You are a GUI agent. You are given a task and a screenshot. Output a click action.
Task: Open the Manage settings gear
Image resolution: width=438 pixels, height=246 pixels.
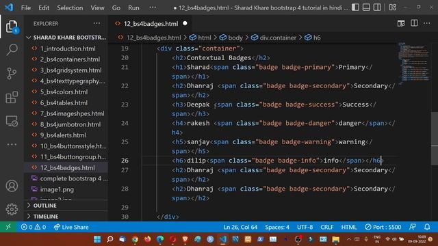pos(12,209)
